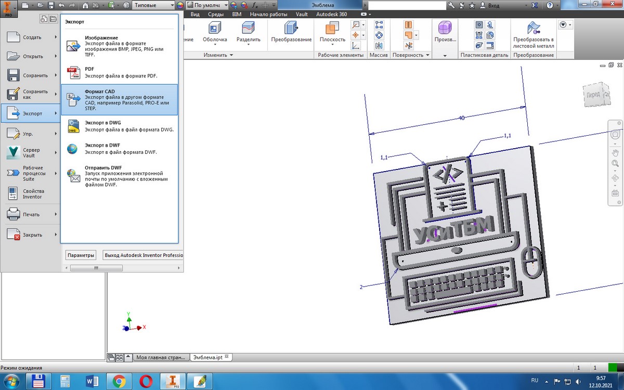
Task: Click the export panel horizontal scrollbar thumb
Action: [96, 268]
